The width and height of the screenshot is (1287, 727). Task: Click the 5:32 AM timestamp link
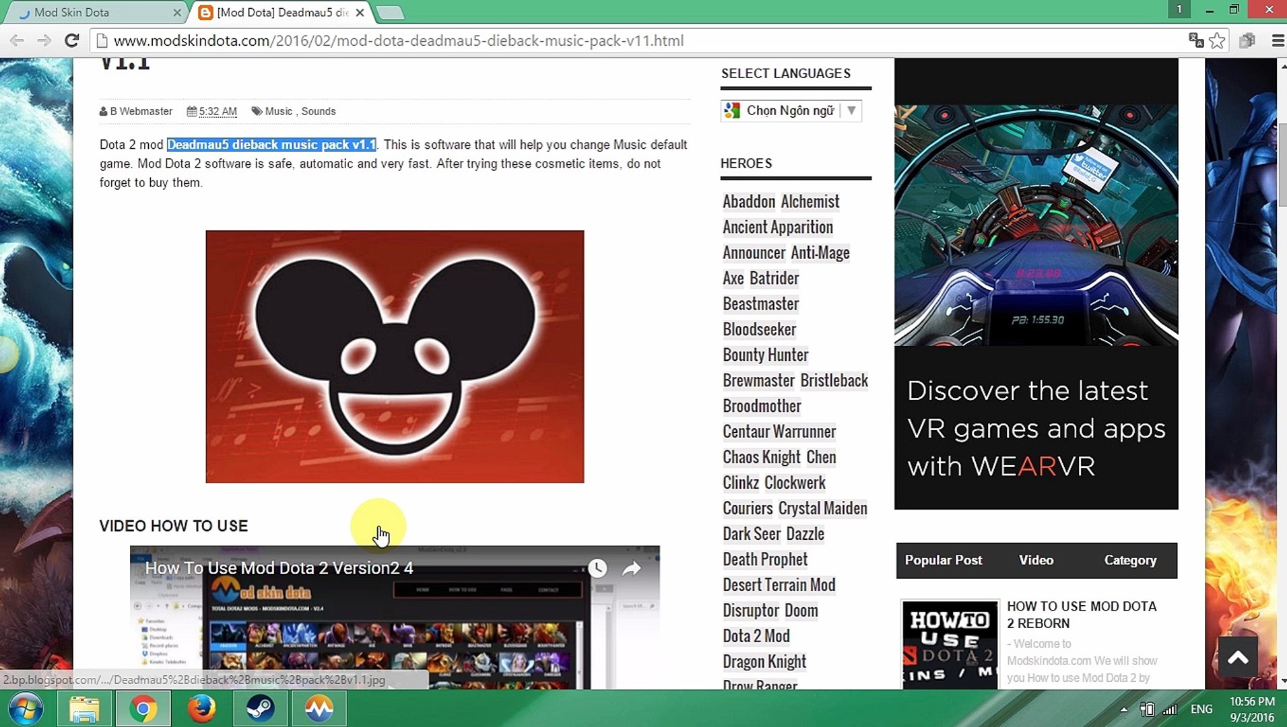coord(218,111)
